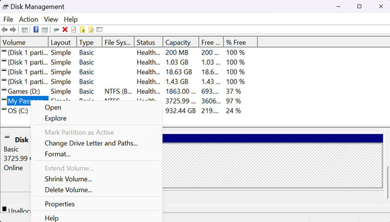Choose Open from the context menu
This screenshot has width=390, height=222.
coord(97,108)
